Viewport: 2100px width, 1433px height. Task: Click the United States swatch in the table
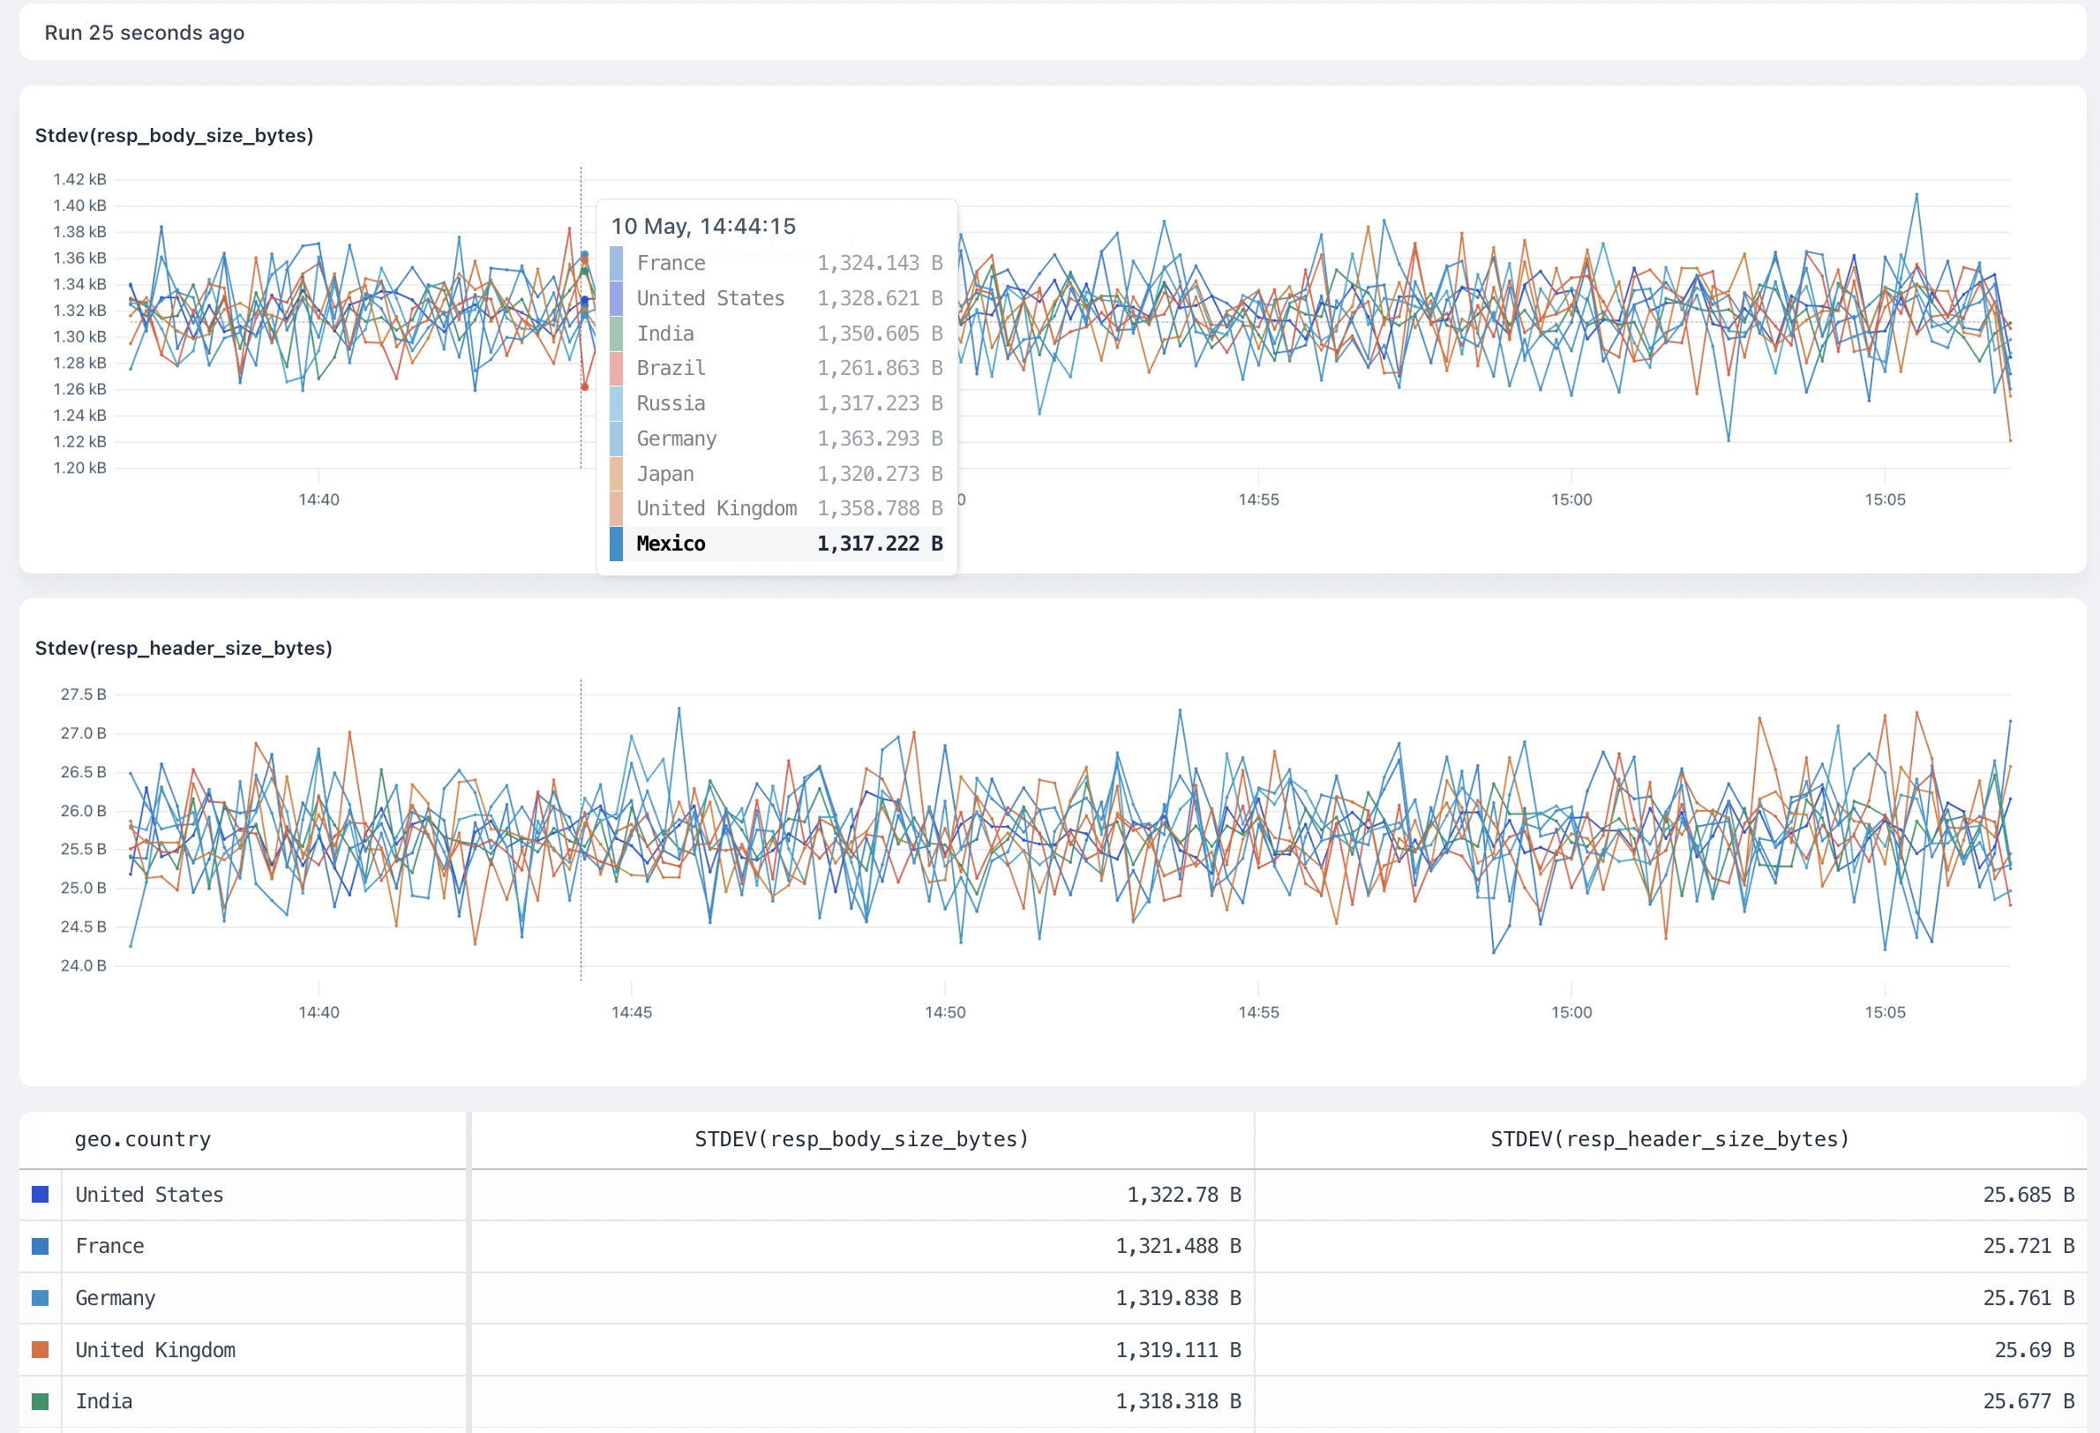tap(39, 1194)
